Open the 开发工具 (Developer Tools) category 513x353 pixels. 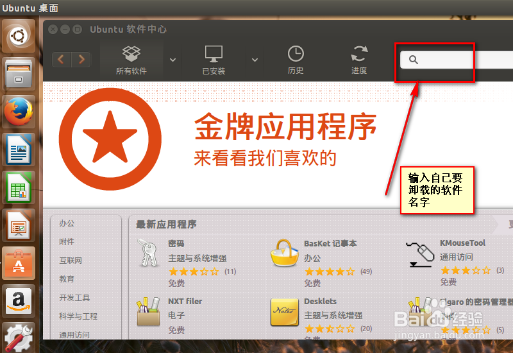pyautogui.click(x=74, y=298)
